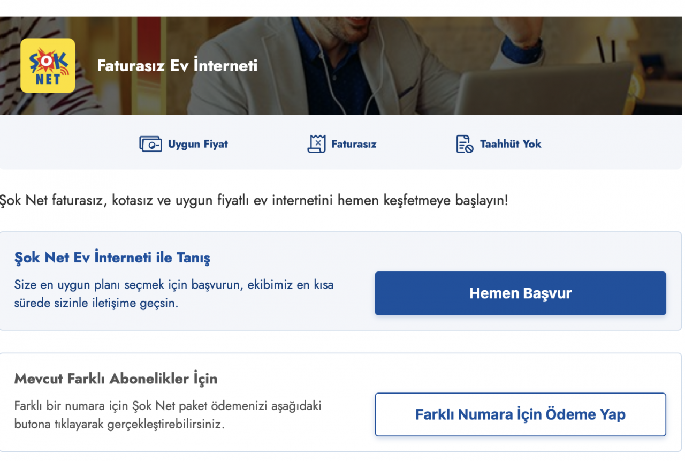Click the Şok Net Ev İnterneti ile Tanış heading

pos(112,258)
